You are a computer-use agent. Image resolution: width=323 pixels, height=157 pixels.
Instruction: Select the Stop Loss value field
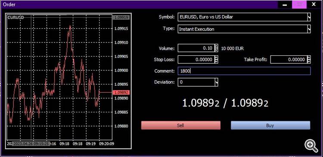pos(196,60)
